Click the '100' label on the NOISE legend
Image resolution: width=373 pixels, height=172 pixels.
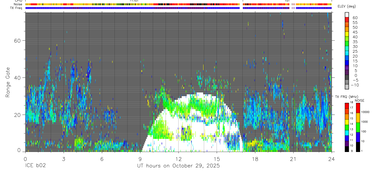(364, 131)
